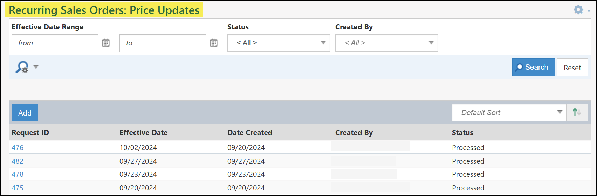
Task: Open the 'from' date calendar picker
Action: (x=106, y=43)
